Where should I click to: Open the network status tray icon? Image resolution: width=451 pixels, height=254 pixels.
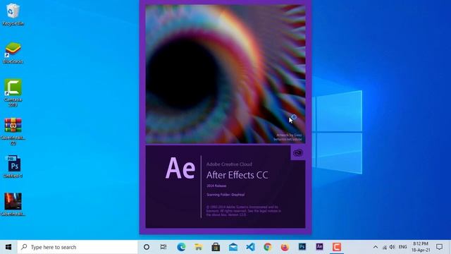tap(385, 247)
